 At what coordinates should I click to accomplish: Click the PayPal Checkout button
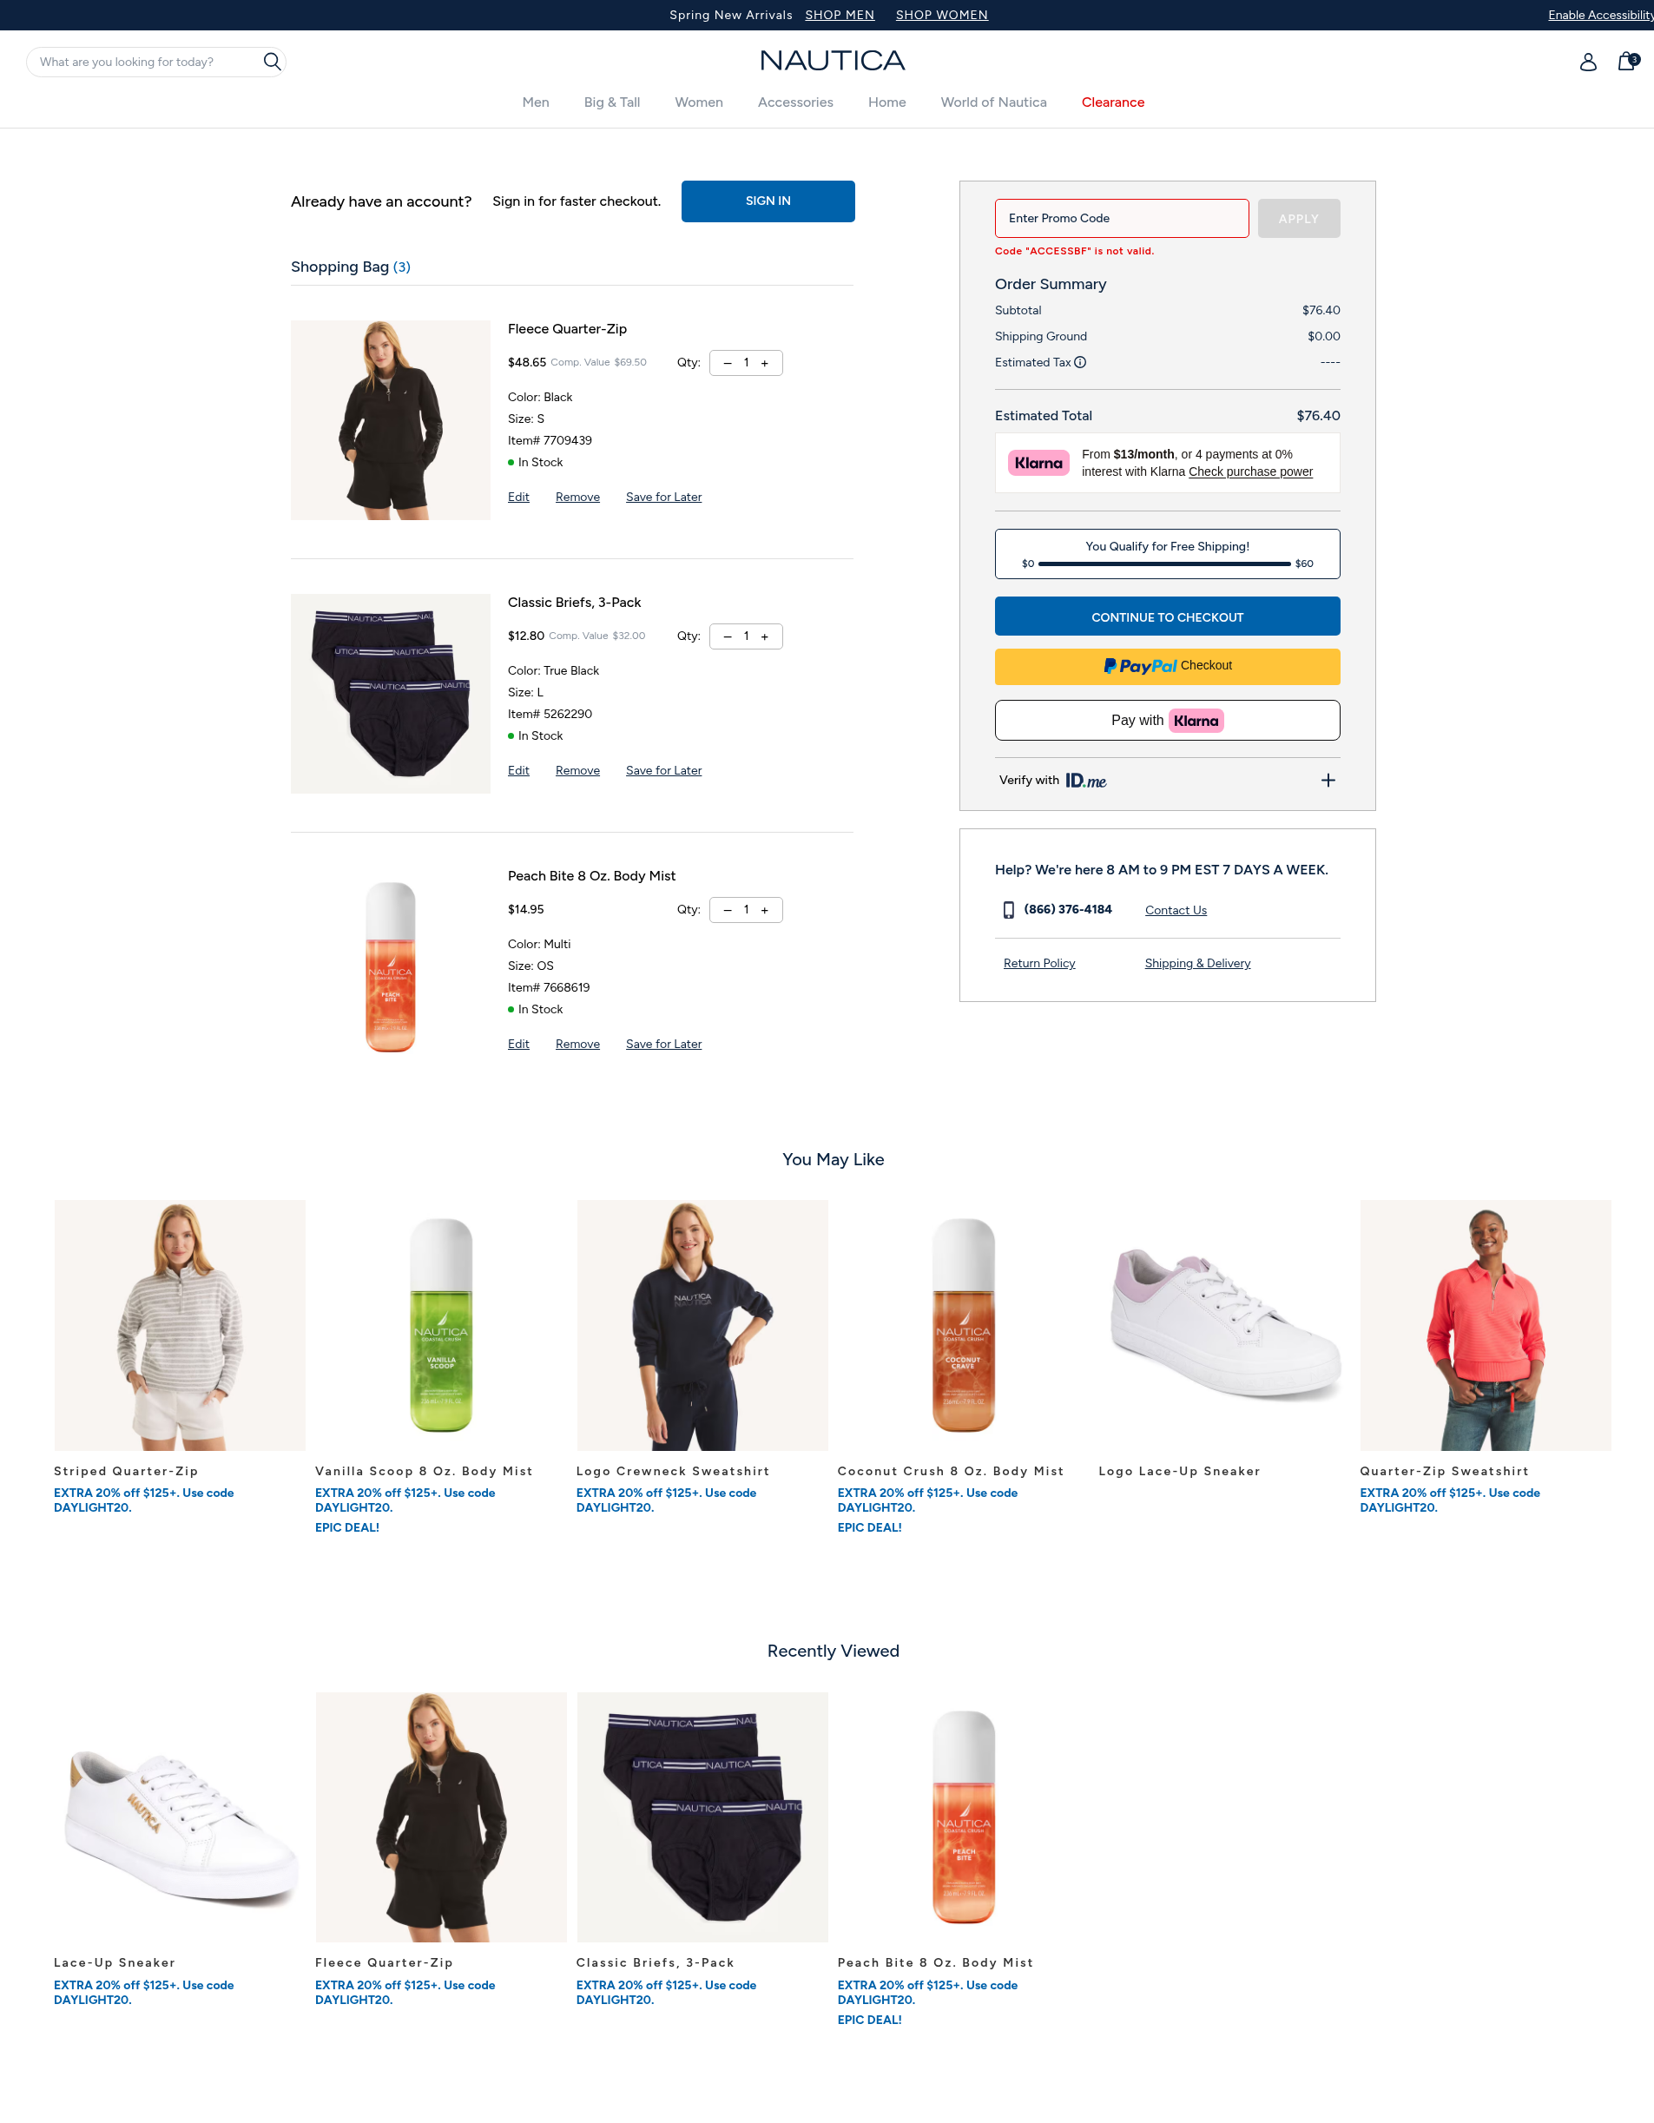[1167, 667]
